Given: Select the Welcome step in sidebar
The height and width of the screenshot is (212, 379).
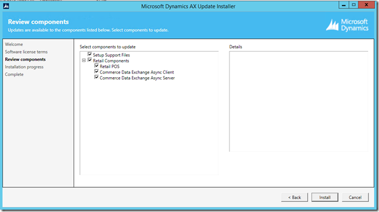Looking at the screenshot, I should (x=14, y=44).
